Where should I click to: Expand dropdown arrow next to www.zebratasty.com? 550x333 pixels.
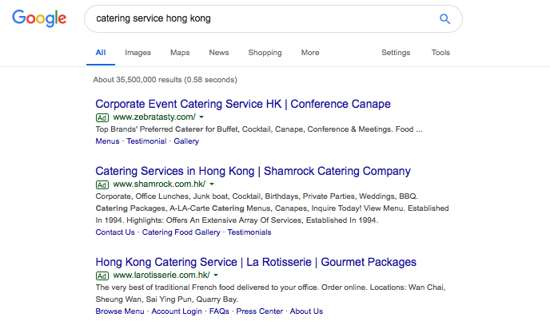pyautogui.click(x=201, y=117)
